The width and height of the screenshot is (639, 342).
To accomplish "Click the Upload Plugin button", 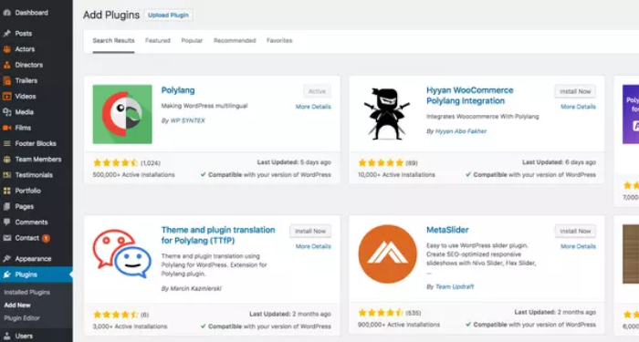I will click(168, 16).
